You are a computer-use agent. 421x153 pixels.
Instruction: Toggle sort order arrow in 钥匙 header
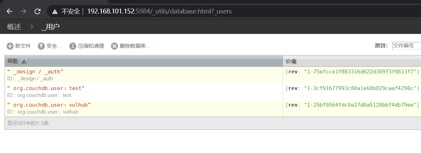(24, 61)
